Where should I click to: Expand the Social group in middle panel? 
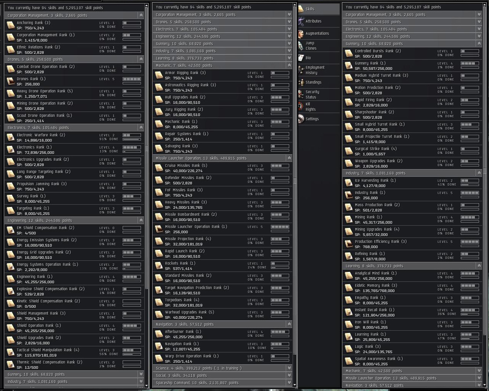(x=289, y=375)
